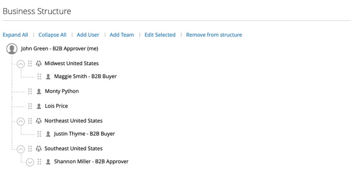The width and height of the screenshot is (354, 174).
Task: Click the Southeast United States team icon
Action: pos(39,149)
